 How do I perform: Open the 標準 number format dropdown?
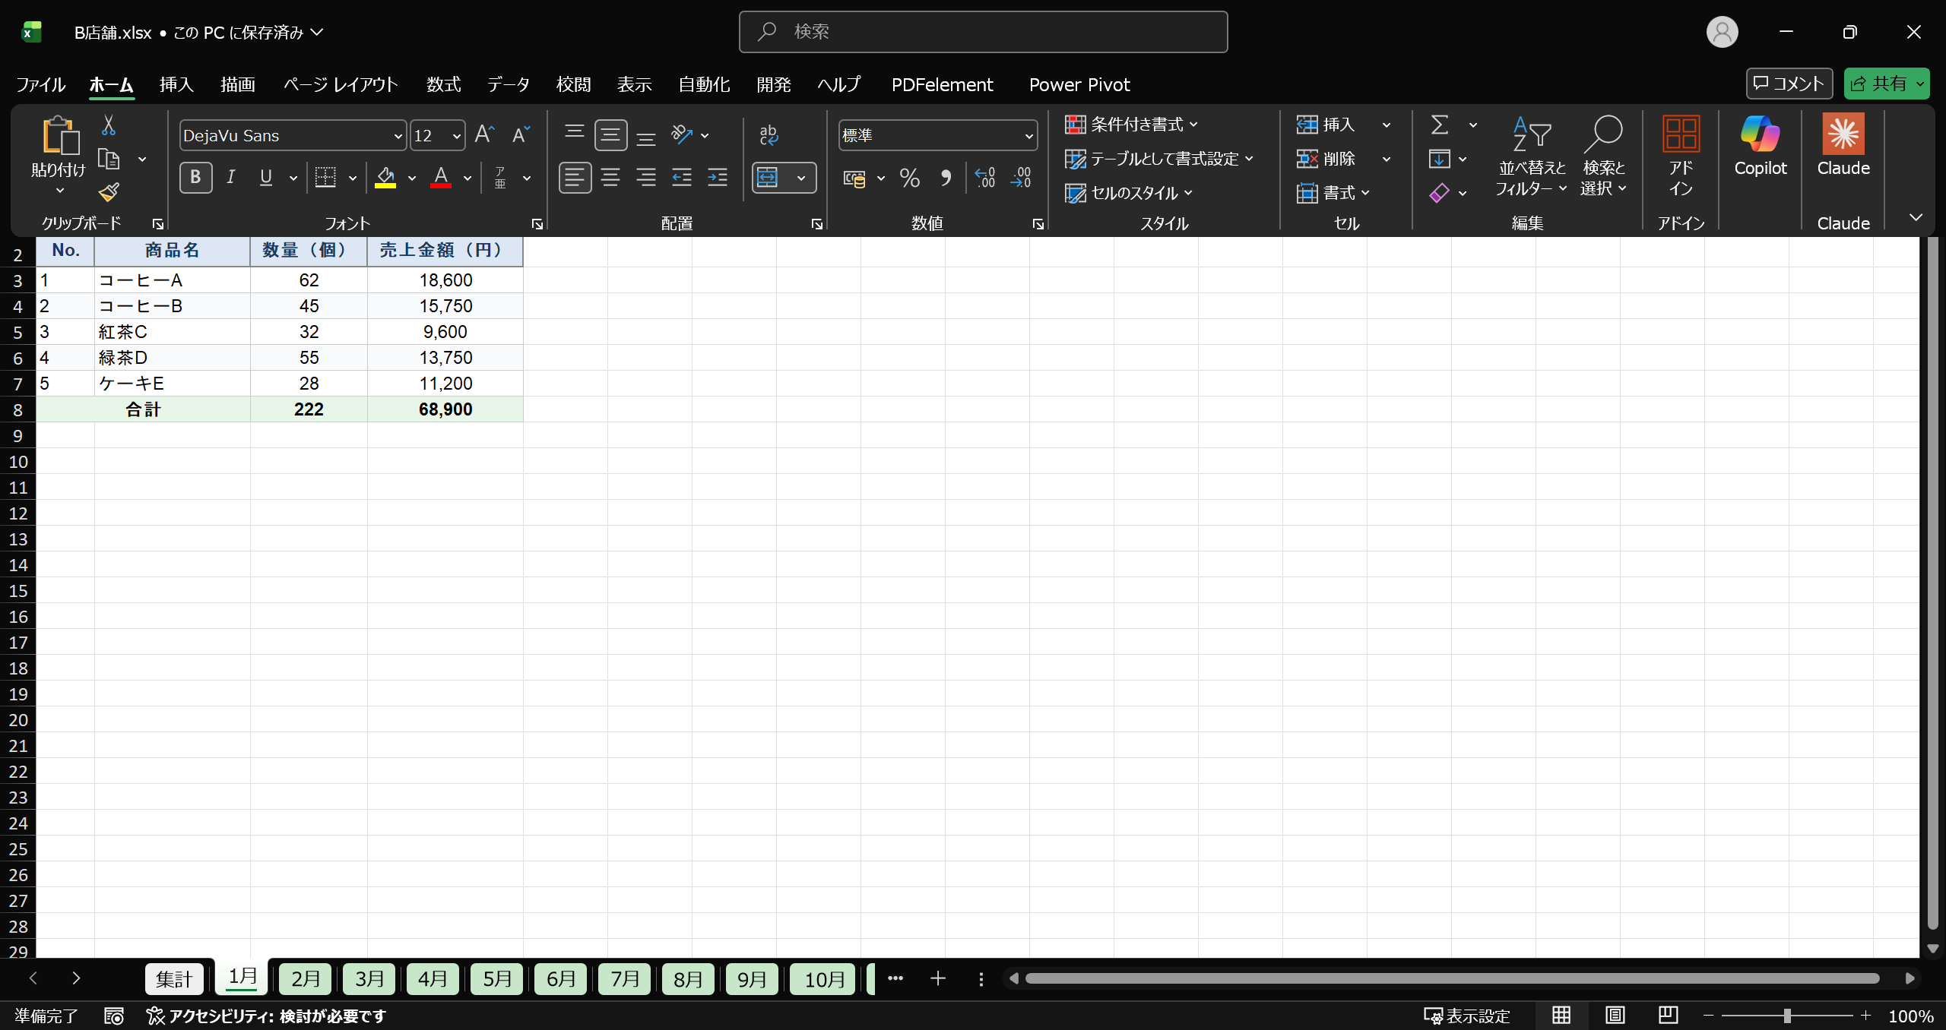pyautogui.click(x=1028, y=136)
